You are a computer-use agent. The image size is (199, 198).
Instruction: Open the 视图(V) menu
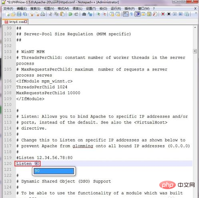click(49, 9)
